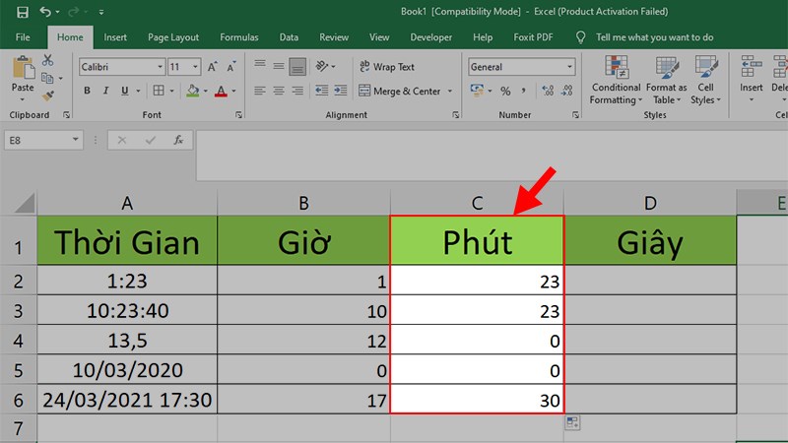Click inside the formula bar
Viewport: 788px width, 443px height.
[492, 155]
